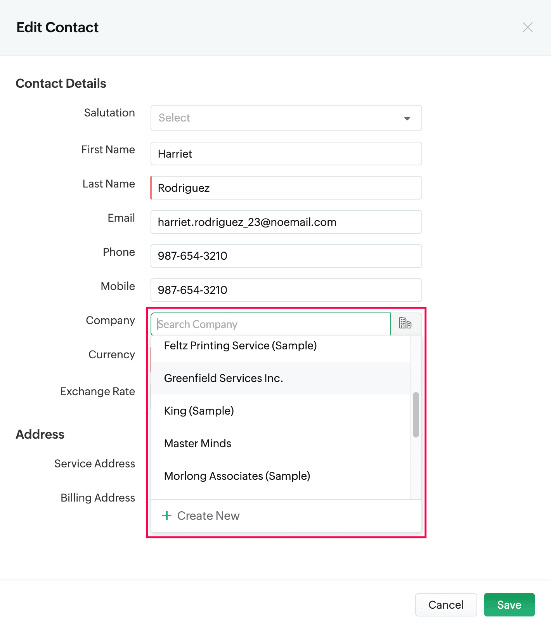Screen dimensions: 551x625
Task: Click the Email input field
Action: (x=286, y=222)
